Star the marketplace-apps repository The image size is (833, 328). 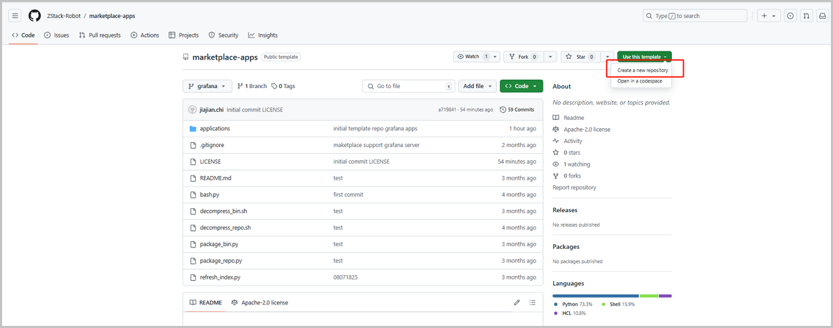point(577,57)
